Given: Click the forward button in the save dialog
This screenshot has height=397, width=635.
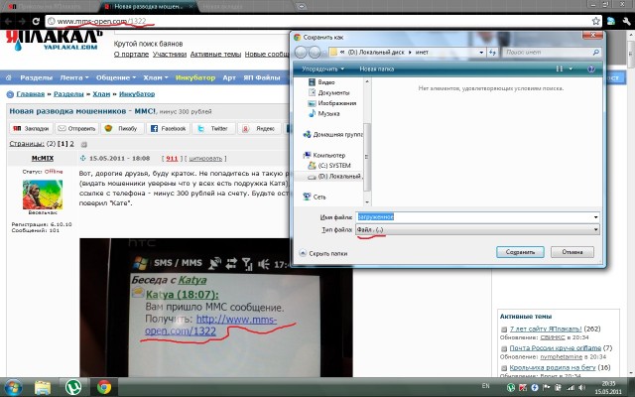Looking at the screenshot, I should point(315,53).
